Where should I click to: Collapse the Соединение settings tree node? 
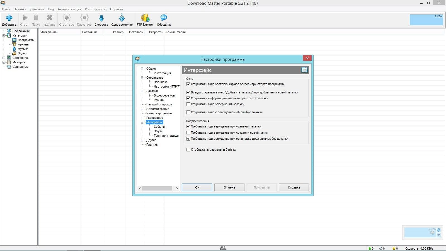click(142, 78)
